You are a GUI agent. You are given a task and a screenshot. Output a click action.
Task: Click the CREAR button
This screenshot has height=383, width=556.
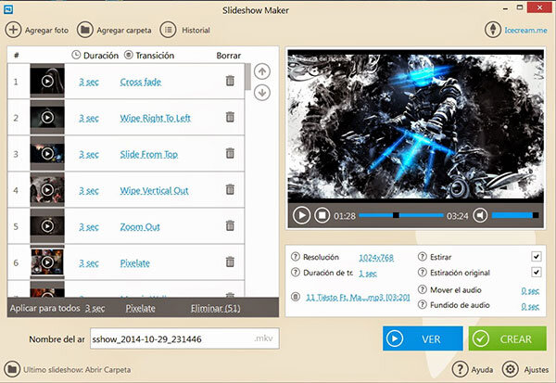(x=508, y=338)
